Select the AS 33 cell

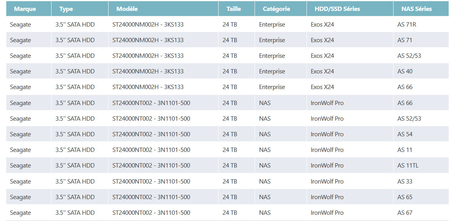pos(405,182)
